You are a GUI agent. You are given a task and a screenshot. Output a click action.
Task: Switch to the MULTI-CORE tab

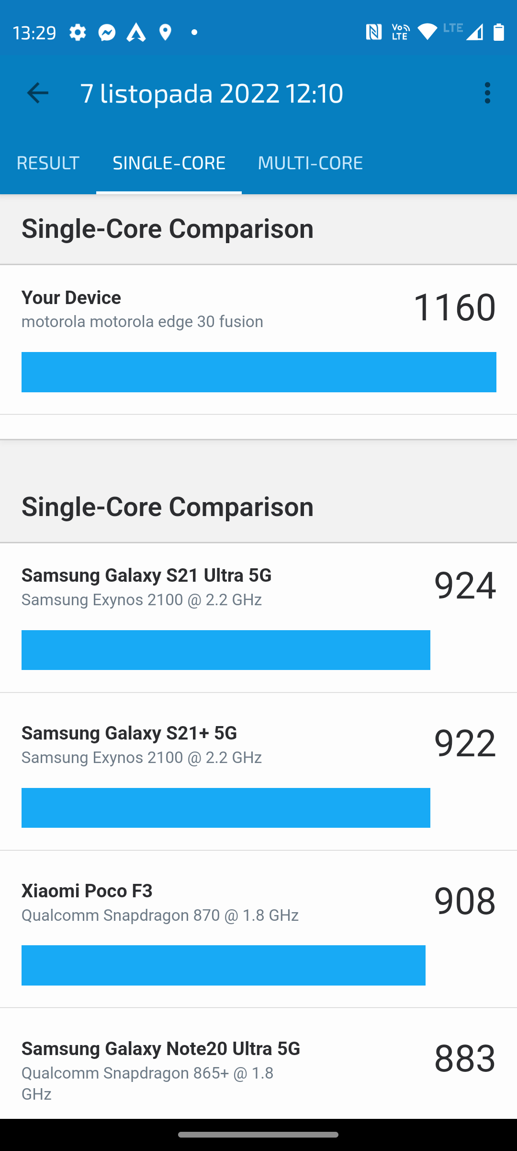[310, 163]
